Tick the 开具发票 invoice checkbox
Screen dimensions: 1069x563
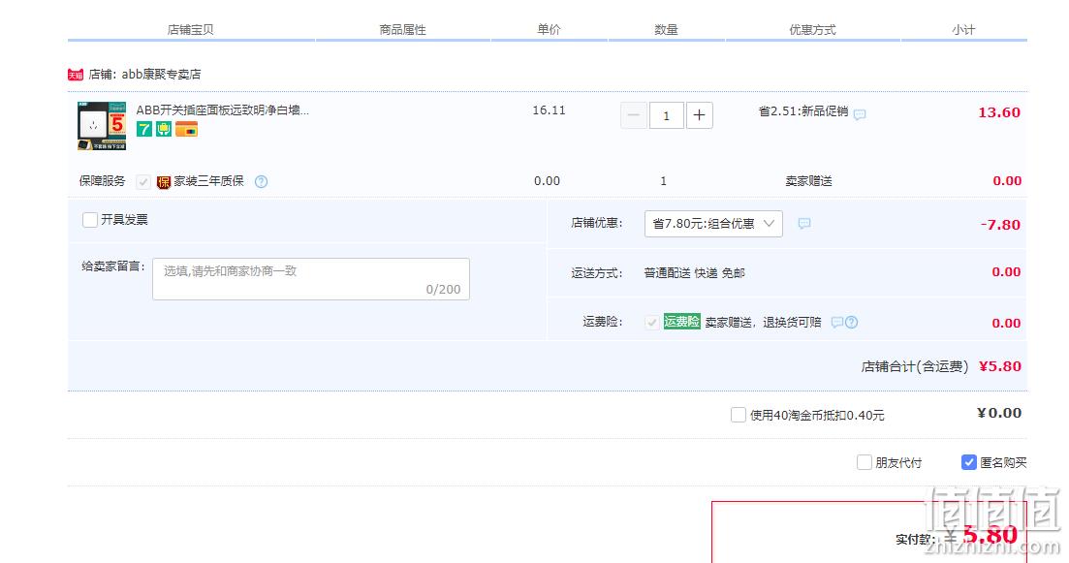tap(90, 219)
